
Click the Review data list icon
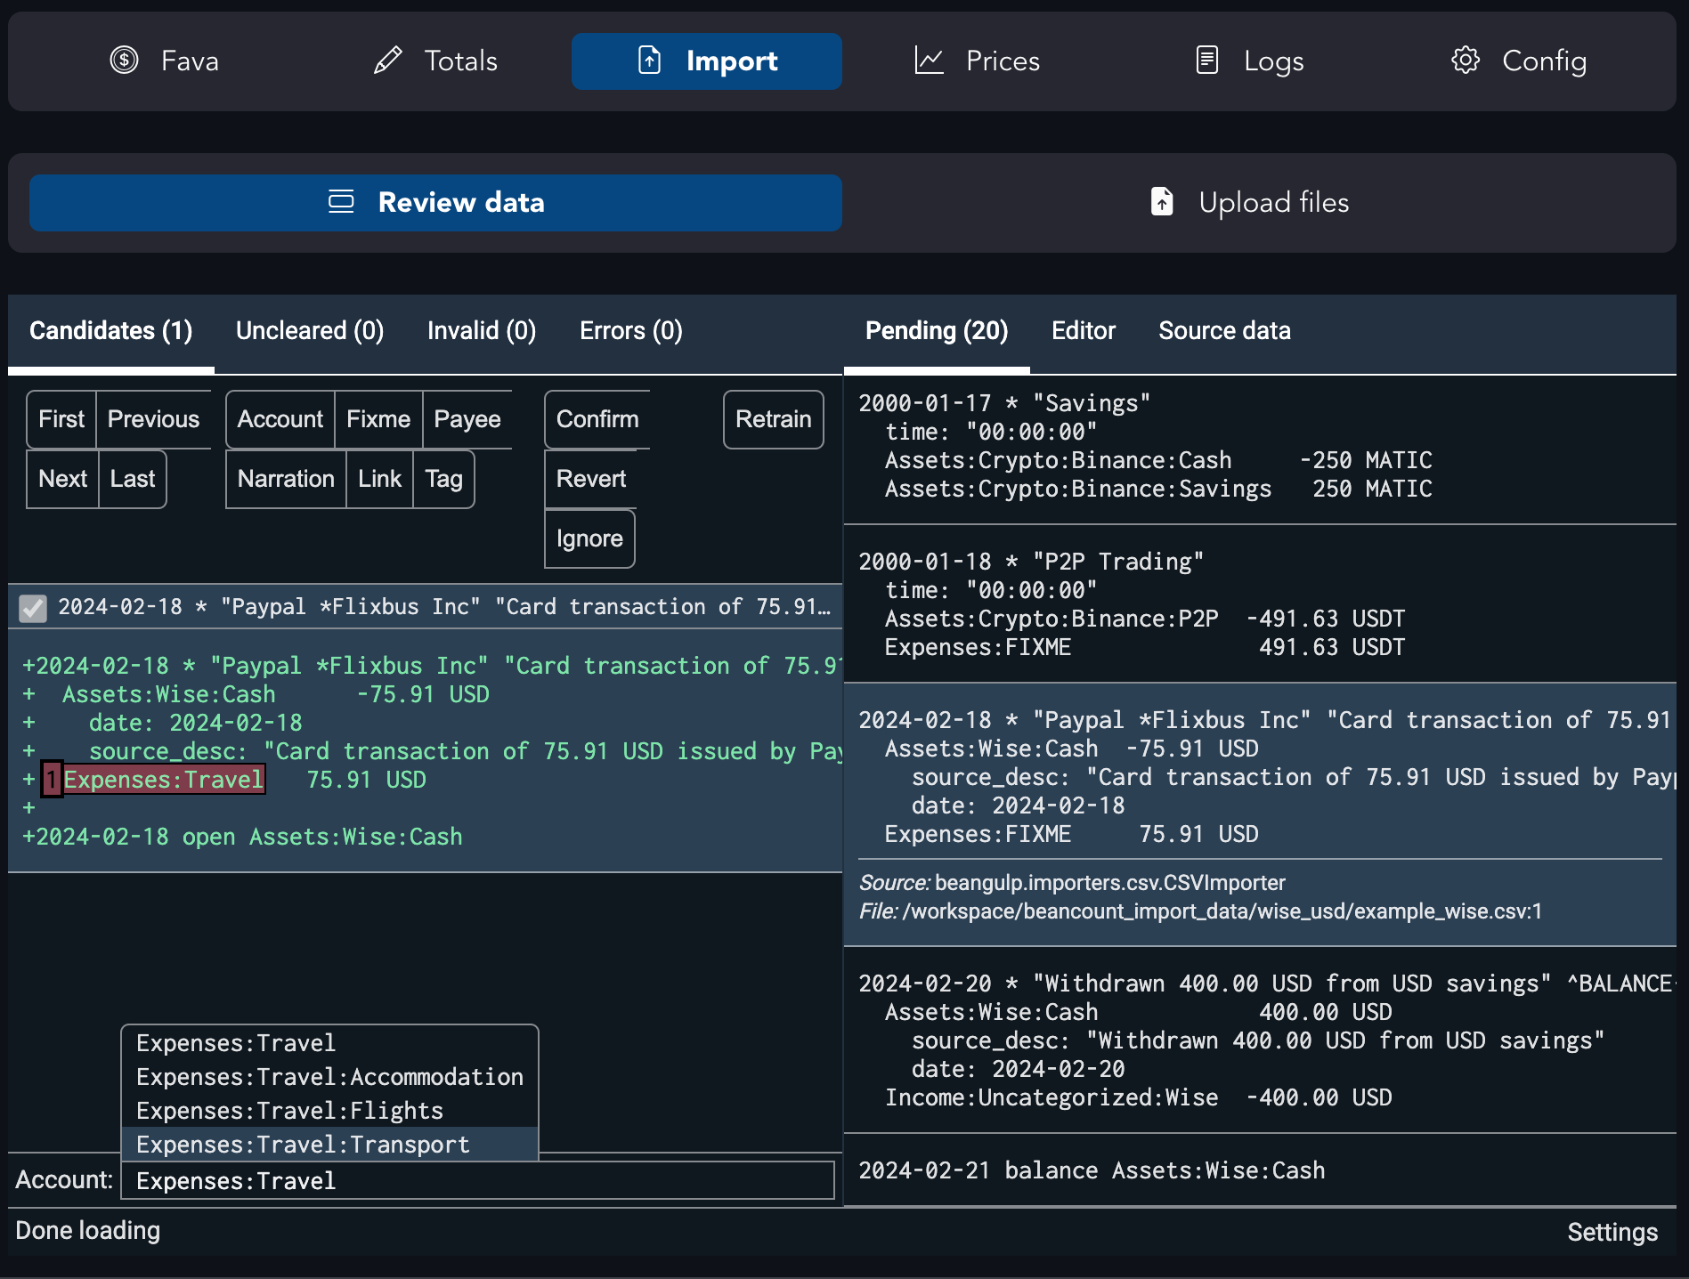coord(341,202)
